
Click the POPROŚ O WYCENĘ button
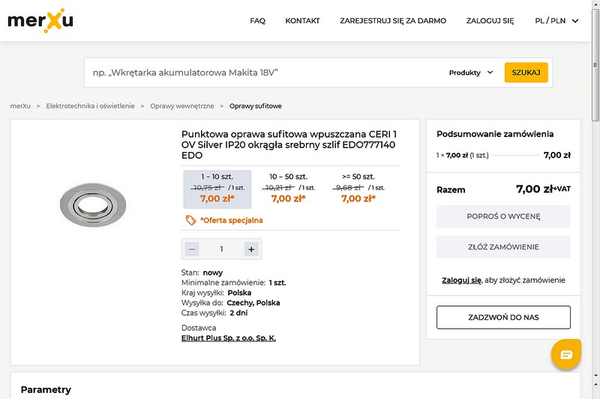[x=503, y=216]
